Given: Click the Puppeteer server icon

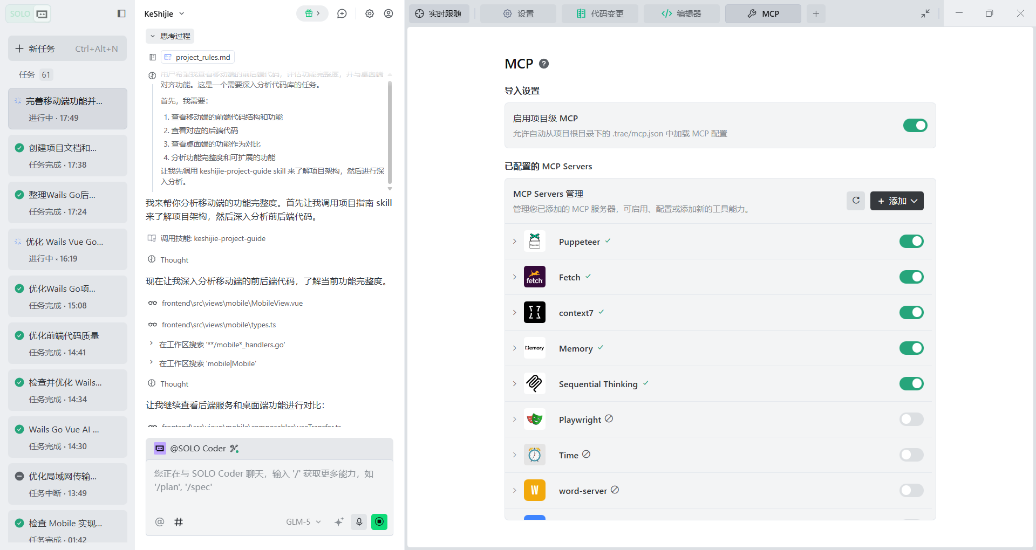Looking at the screenshot, I should pyautogui.click(x=535, y=241).
